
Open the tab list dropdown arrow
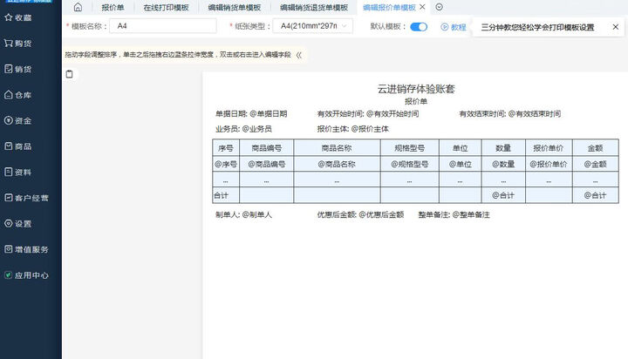pos(439,7)
